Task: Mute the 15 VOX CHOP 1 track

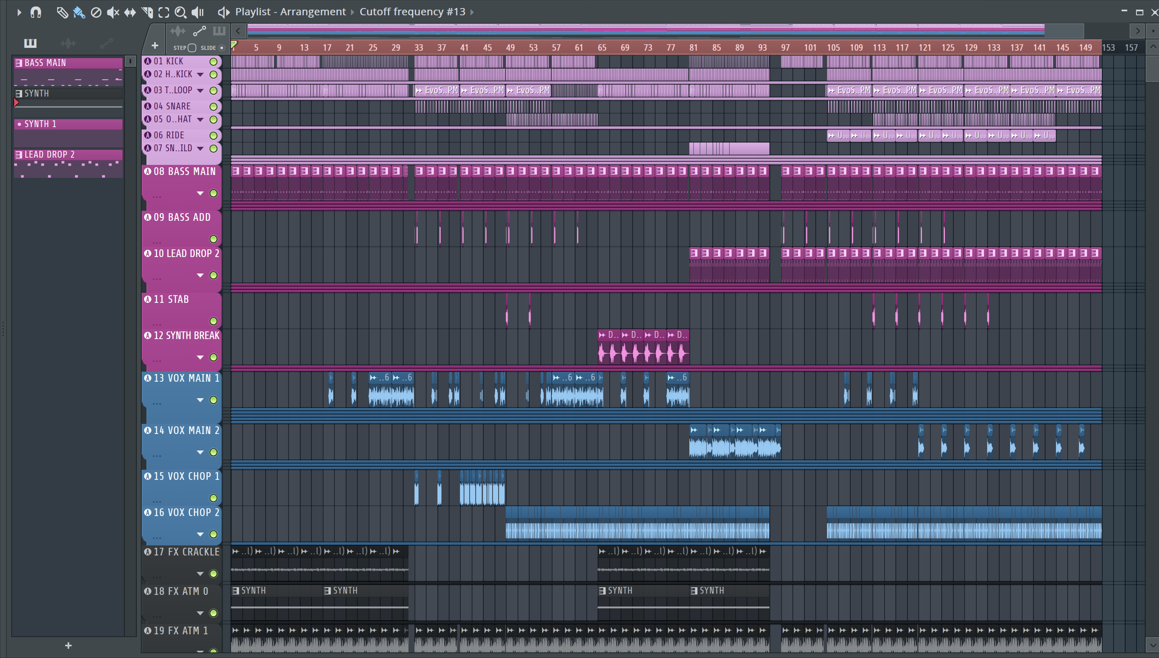Action: [x=213, y=498]
